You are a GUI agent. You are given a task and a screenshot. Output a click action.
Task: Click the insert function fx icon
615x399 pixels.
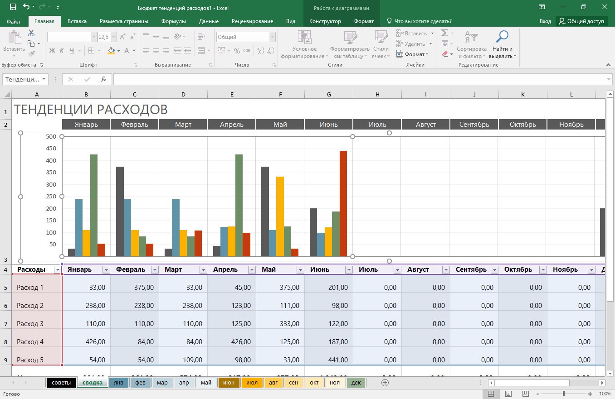[x=103, y=79]
